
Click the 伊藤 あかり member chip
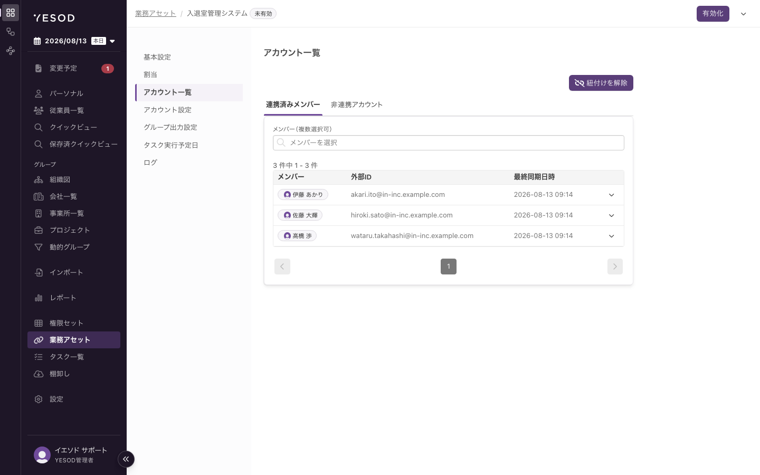(x=303, y=195)
